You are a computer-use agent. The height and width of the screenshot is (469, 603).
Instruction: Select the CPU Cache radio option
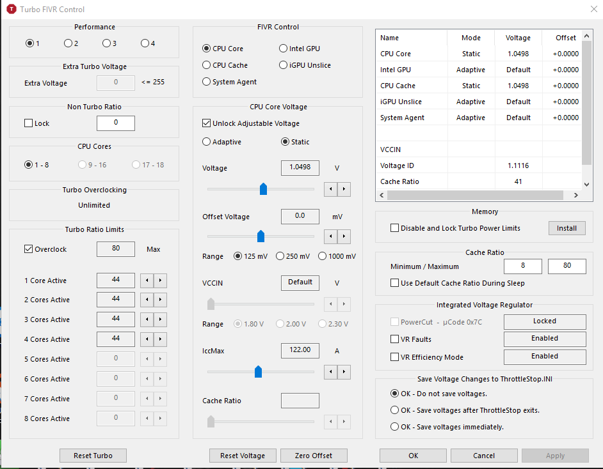click(x=207, y=65)
